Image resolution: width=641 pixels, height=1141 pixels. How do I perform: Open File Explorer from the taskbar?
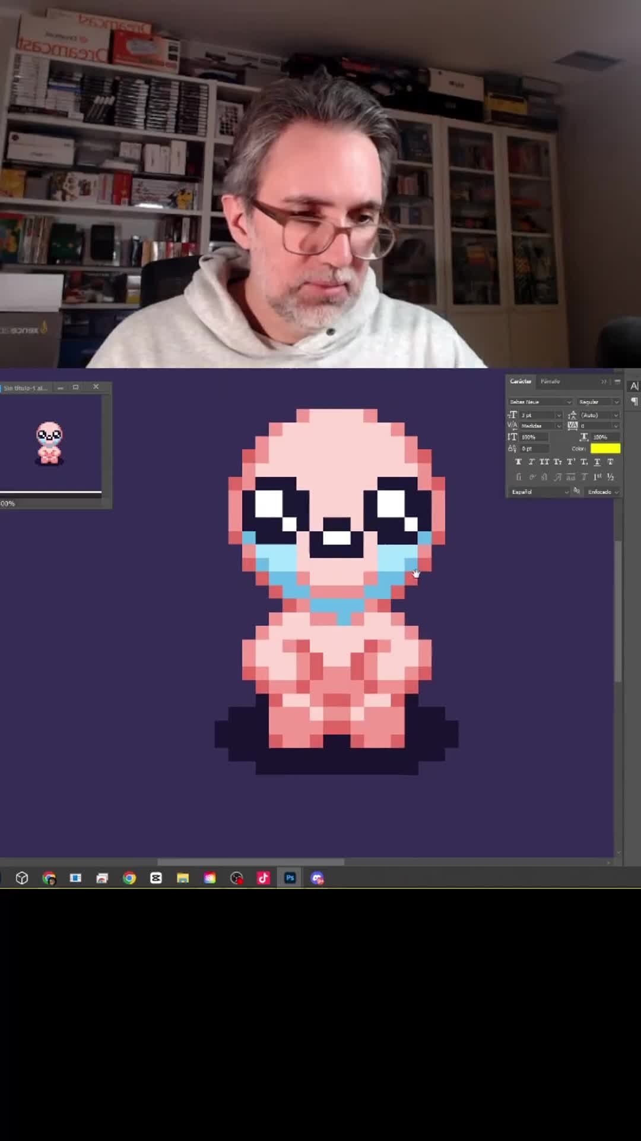tap(183, 878)
